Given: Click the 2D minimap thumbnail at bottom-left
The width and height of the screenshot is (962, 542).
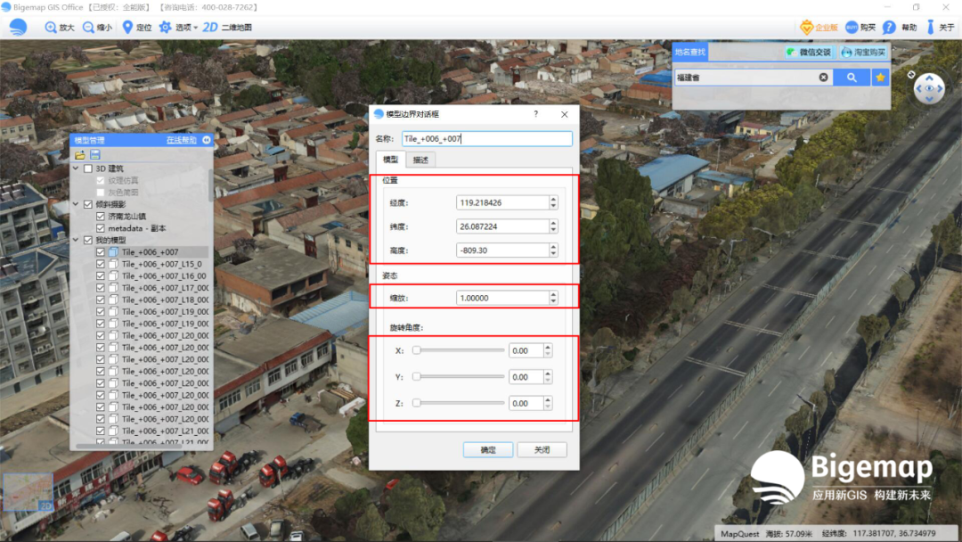Looking at the screenshot, I should pyautogui.click(x=29, y=492).
